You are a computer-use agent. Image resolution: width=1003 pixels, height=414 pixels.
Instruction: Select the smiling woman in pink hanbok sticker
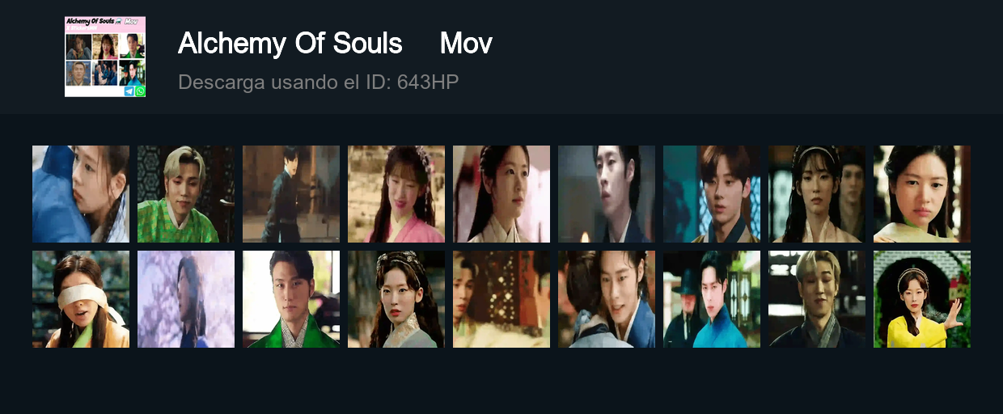pos(396,194)
